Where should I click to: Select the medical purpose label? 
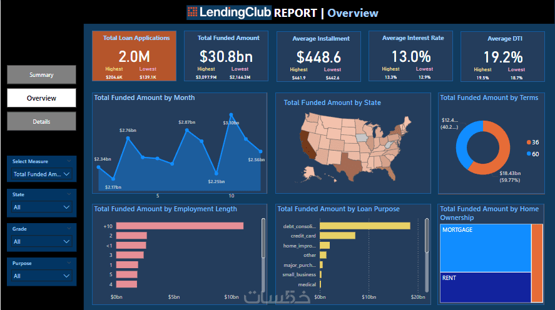click(307, 284)
